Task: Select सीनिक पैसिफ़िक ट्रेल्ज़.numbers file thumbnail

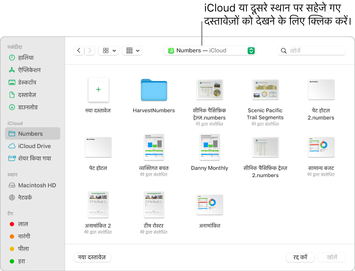Action: 210,89
